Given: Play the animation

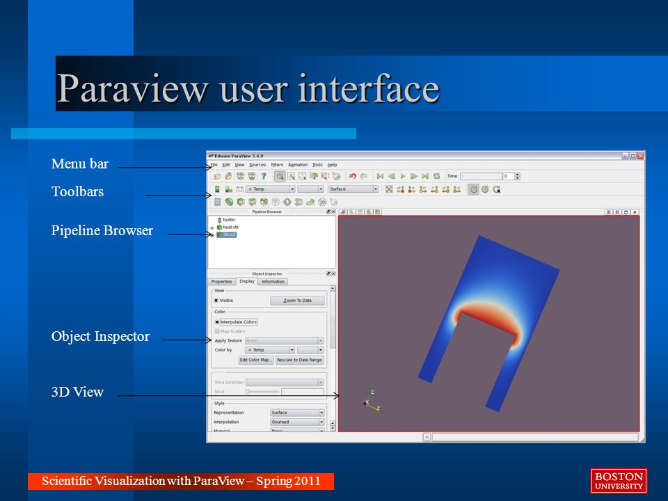Looking at the screenshot, I should click(403, 176).
